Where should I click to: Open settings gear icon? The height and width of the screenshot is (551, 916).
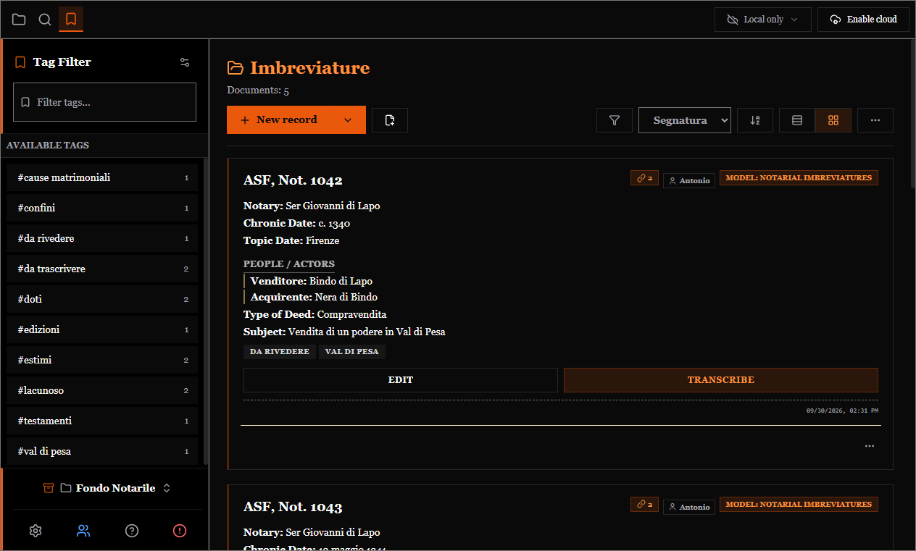(x=36, y=531)
